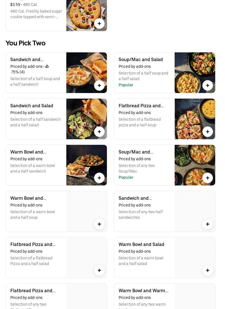The width and height of the screenshot is (225, 309).
Task: Add flatbread pizza and half salad combo
Action: pyautogui.click(x=99, y=270)
